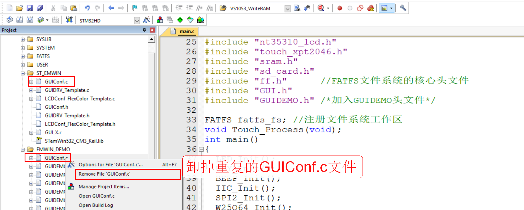This screenshot has height=210, width=524.
Task: Indent selected lines via toolbar icon
Action: (x=179, y=8)
